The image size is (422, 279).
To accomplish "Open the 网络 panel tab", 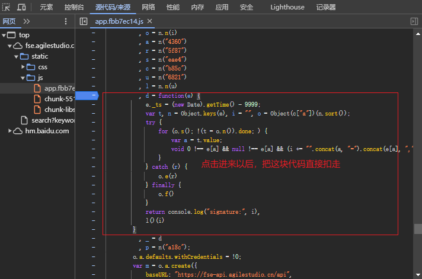I will point(148,7).
